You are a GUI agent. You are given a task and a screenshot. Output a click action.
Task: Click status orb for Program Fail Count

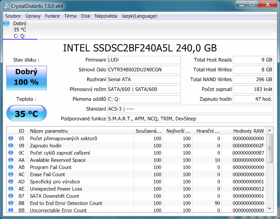[x=11, y=167]
